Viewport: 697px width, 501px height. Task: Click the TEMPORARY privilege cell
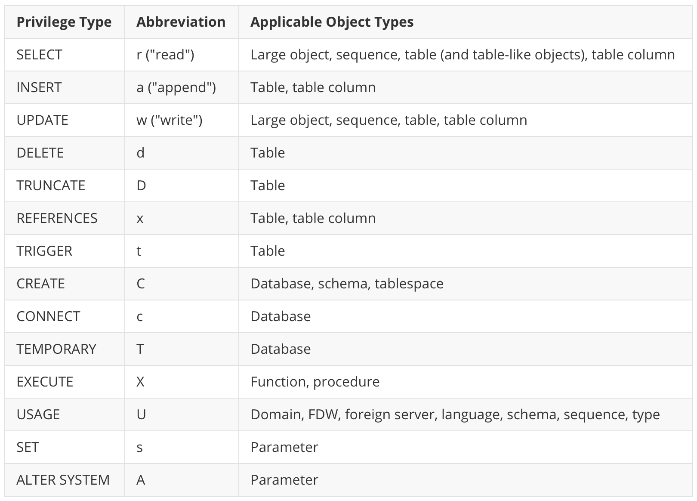click(x=56, y=349)
